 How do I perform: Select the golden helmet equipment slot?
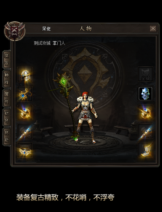25,75
